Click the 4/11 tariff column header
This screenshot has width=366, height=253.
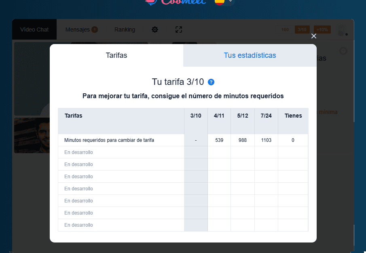[x=219, y=116]
